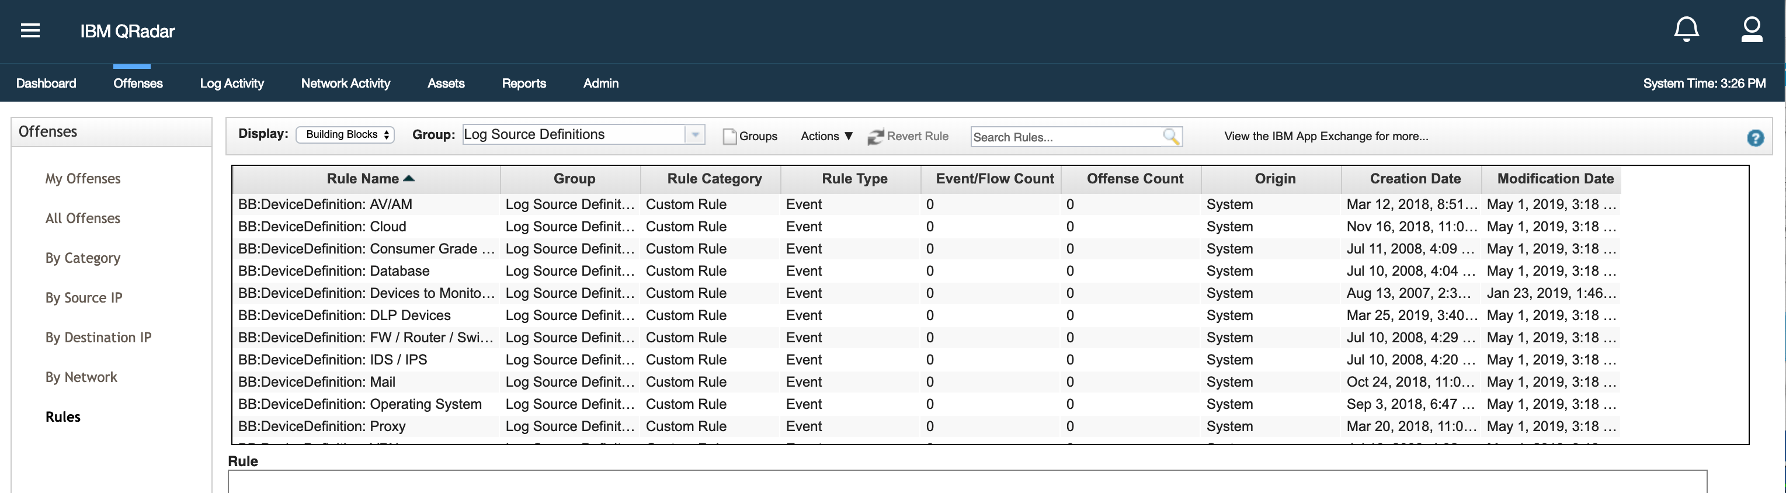Open the Actions dropdown menu

826,136
